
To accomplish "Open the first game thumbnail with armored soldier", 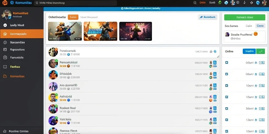I will 65,31.
